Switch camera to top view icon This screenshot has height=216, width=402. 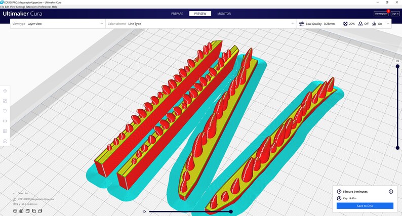click(x=27, y=211)
